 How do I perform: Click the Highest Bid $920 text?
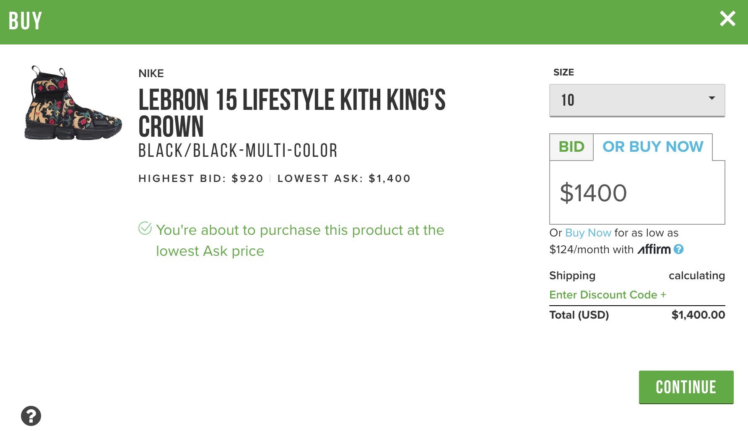(x=201, y=179)
